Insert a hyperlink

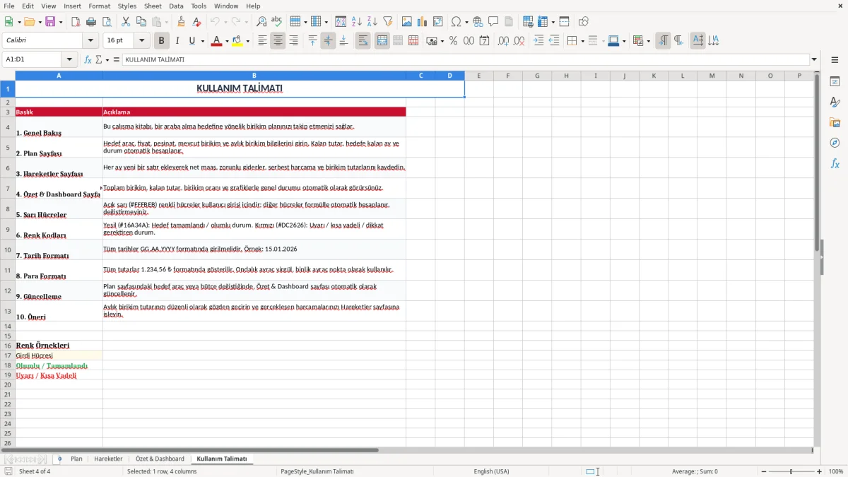tap(478, 22)
